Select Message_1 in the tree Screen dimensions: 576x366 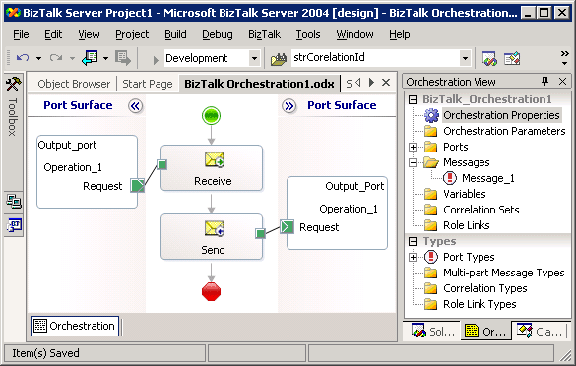pyautogui.click(x=487, y=178)
